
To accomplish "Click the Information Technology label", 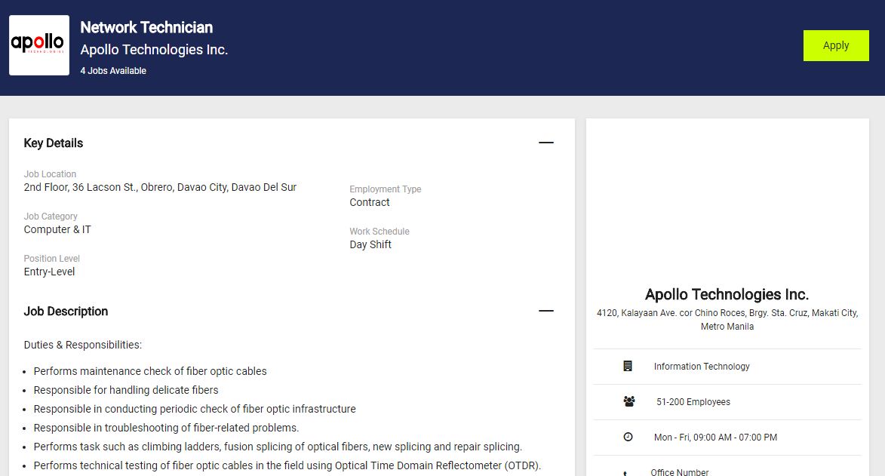I will (x=702, y=367).
